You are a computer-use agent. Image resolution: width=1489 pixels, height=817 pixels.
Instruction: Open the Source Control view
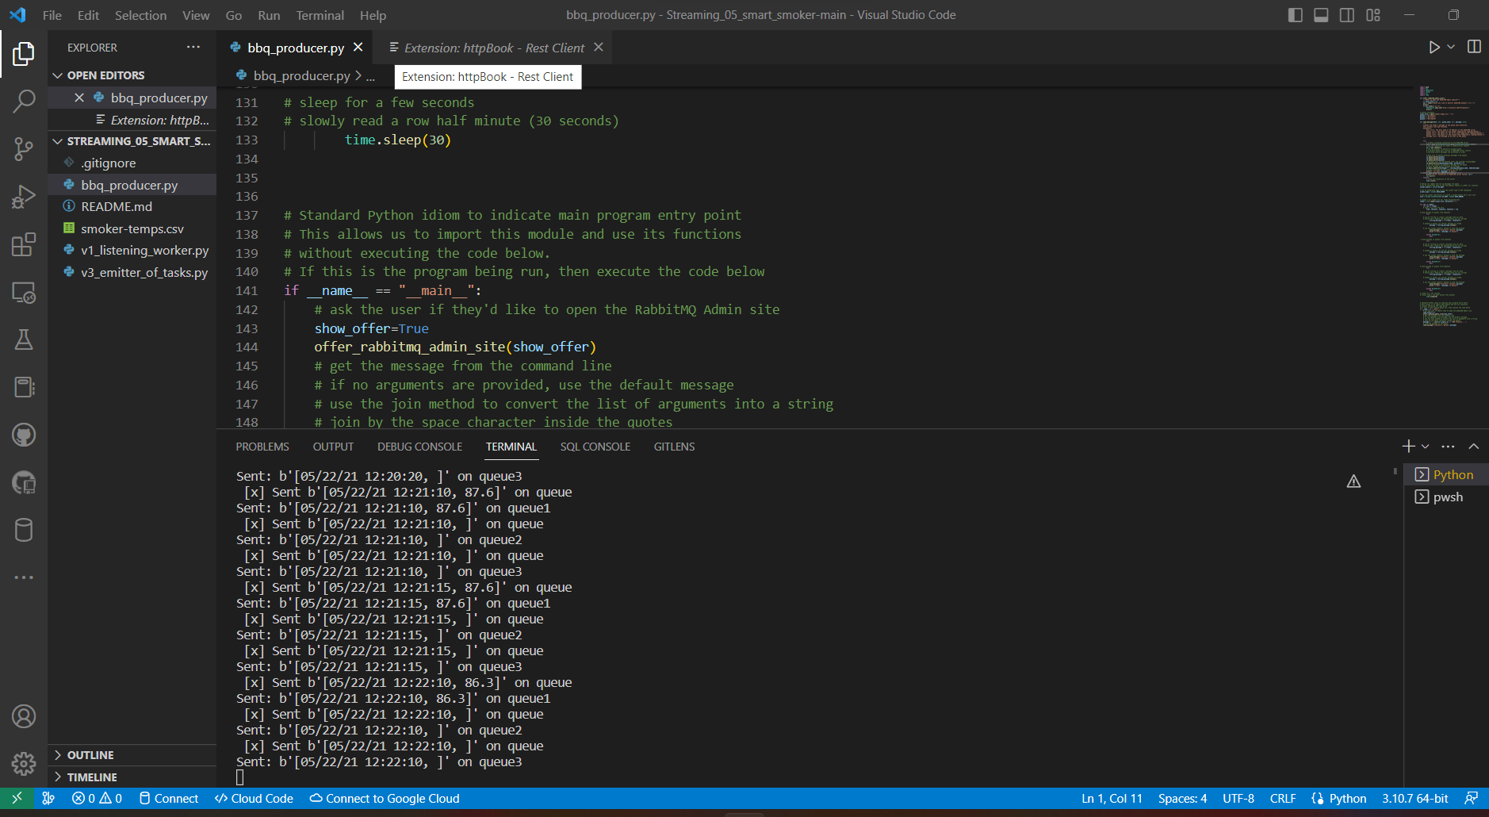[24, 149]
